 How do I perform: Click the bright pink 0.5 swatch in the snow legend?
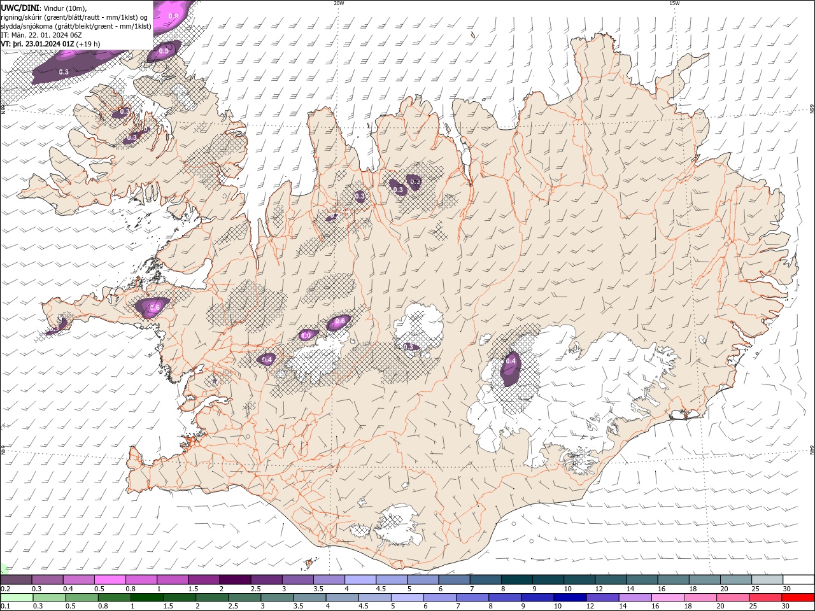point(110,580)
